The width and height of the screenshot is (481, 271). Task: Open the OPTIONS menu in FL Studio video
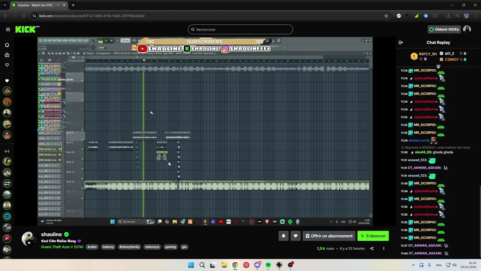pyautogui.click(x=72, y=41)
